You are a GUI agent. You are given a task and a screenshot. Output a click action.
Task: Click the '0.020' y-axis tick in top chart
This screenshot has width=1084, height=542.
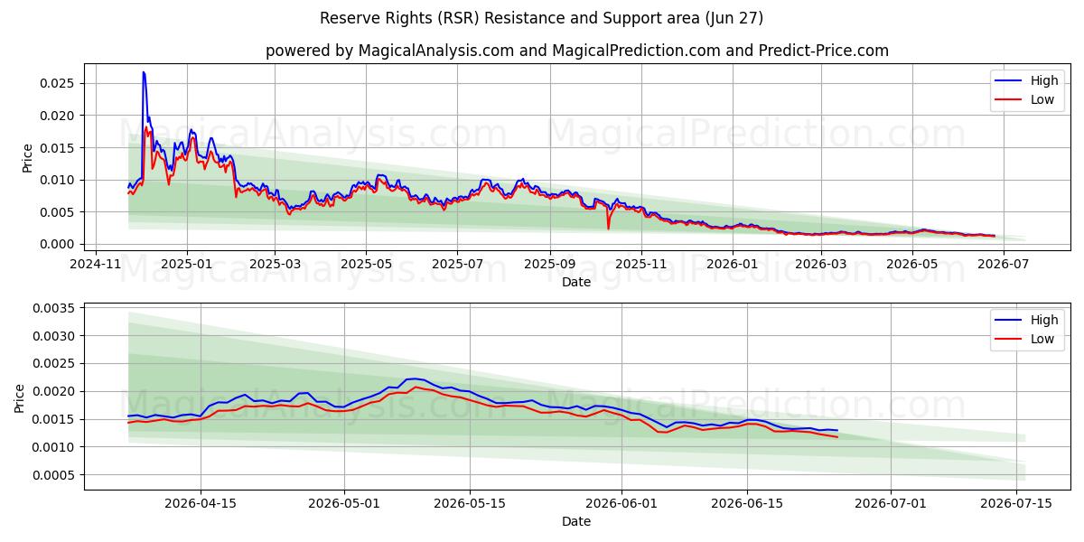pyautogui.click(x=59, y=116)
